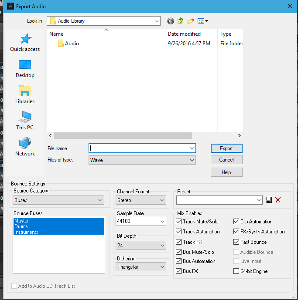Delete the preset with red X

278,200
